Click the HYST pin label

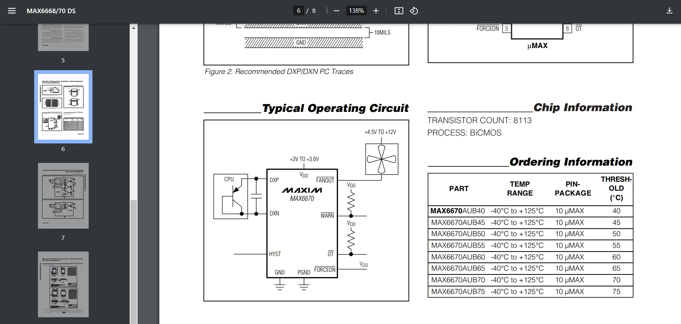click(275, 254)
